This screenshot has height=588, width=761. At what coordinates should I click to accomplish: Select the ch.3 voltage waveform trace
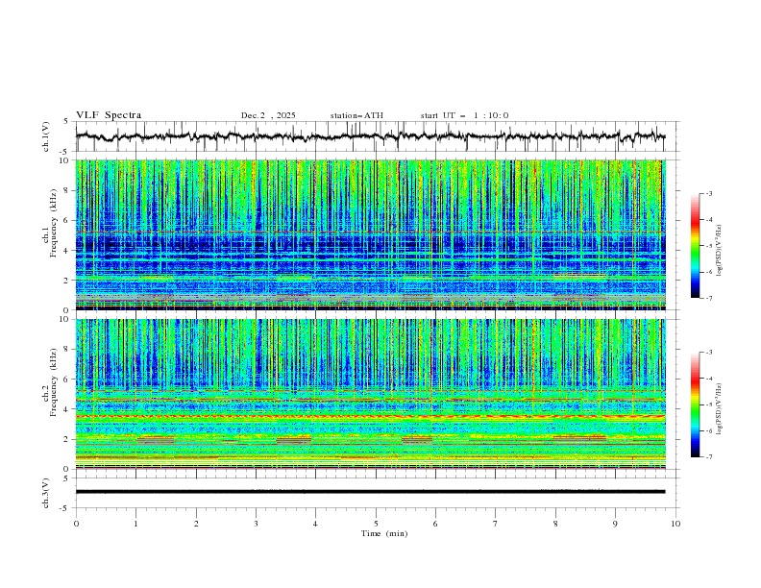370,492
